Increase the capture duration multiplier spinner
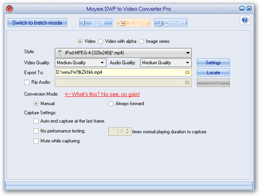The width and height of the screenshot is (260, 196). point(127,130)
